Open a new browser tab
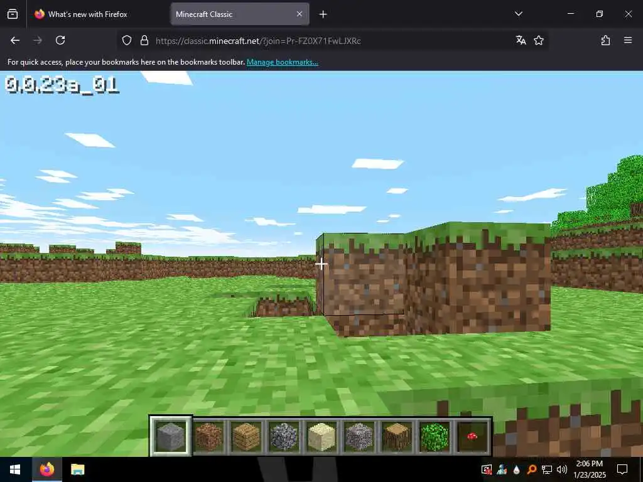This screenshot has height=482, width=643. [323, 14]
